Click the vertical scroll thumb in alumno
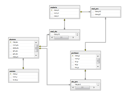This screenshot has width=124, height=97. point(36,48)
